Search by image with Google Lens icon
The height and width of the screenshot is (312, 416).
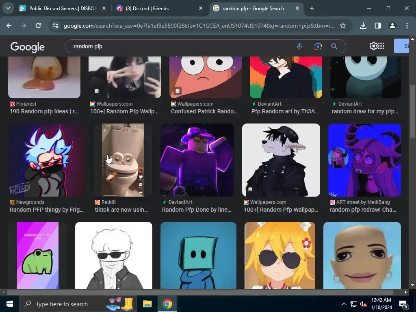pos(318,46)
